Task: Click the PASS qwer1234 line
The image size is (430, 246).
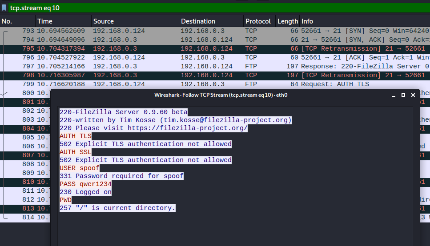Action: [x=85, y=184]
